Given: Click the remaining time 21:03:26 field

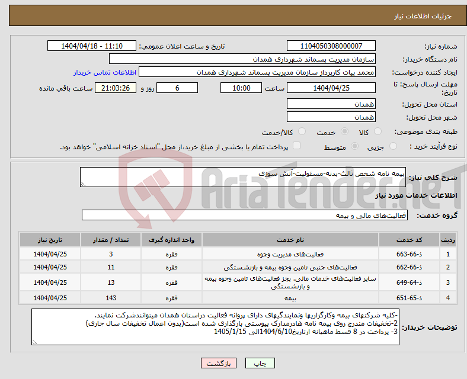Looking at the screenshot, I should coord(116,88).
